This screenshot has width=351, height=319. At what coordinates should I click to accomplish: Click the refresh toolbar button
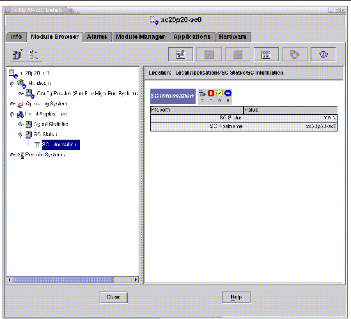point(295,54)
